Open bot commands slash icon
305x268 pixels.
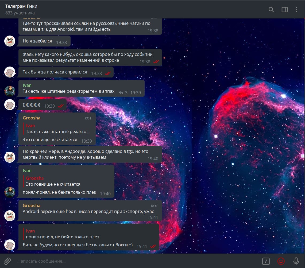[x=266, y=261]
